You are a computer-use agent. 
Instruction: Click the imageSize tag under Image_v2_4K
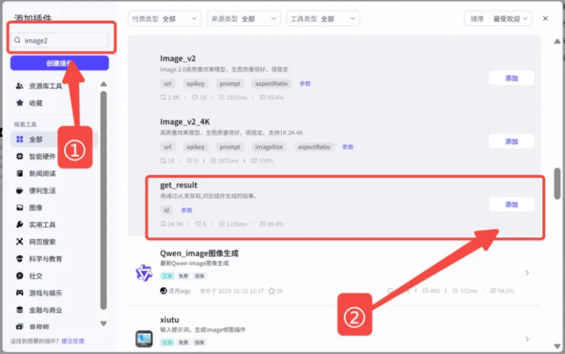(x=269, y=147)
